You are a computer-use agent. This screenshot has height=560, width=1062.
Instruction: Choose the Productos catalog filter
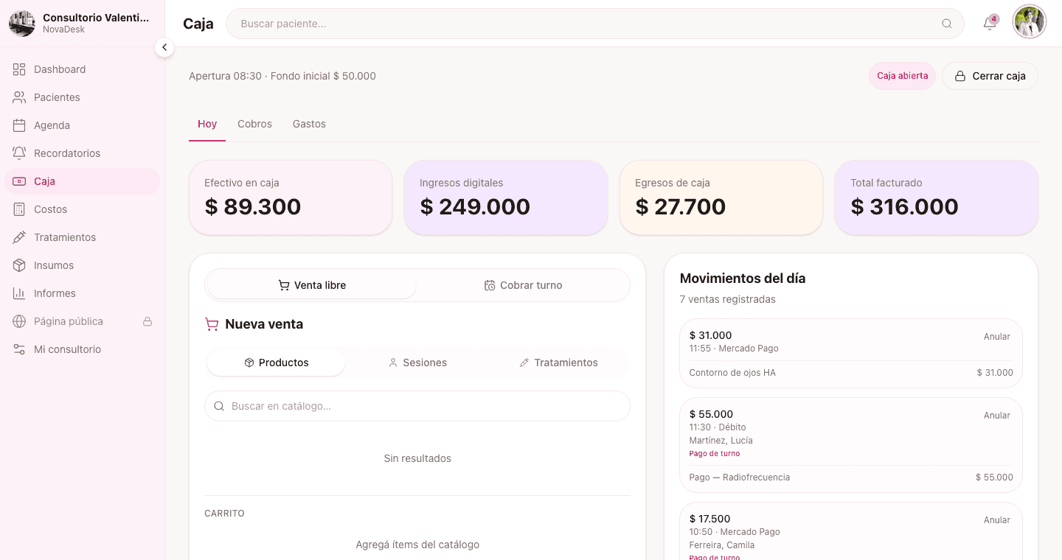pos(277,363)
